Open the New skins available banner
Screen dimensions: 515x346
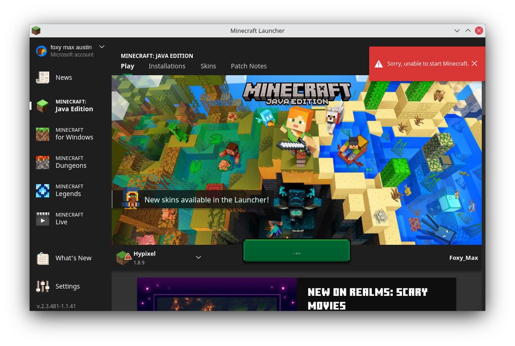pyautogui.click(x=194, y=200)
